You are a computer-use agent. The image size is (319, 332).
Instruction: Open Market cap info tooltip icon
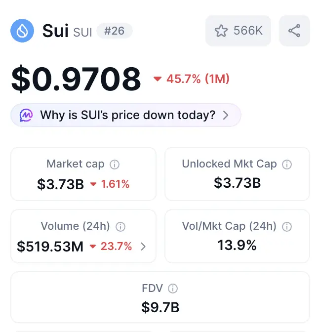(x=115, y=165)
